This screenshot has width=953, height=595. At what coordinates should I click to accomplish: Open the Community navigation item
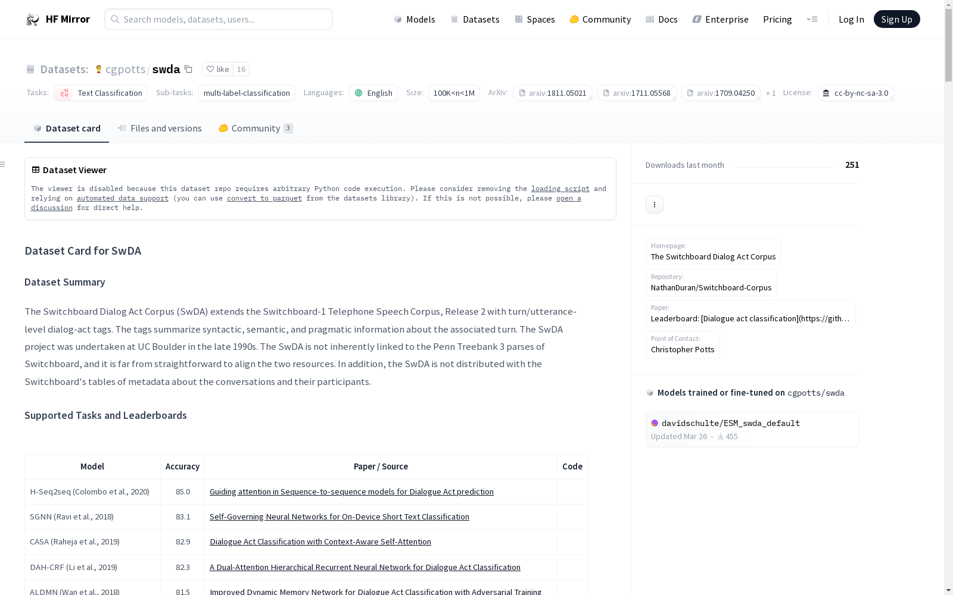coord(600,19)
